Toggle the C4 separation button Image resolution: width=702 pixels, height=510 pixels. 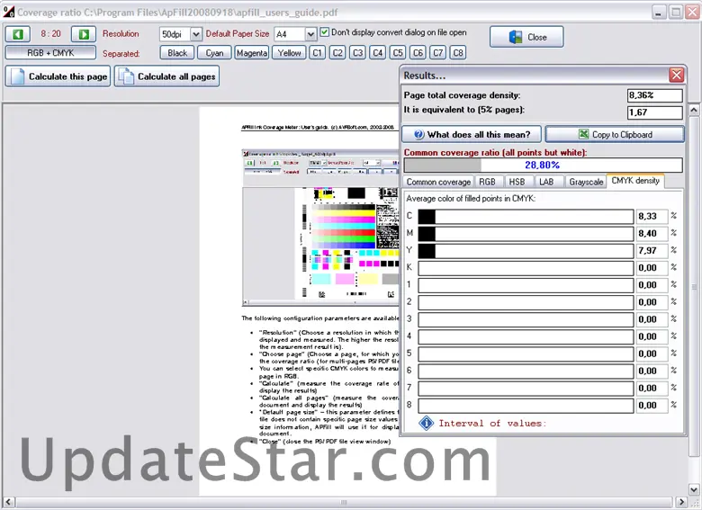[378, 53]
